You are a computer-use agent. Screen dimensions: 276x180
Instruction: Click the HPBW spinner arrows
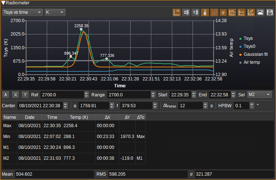pyautogui.click(x=252, y=106)
